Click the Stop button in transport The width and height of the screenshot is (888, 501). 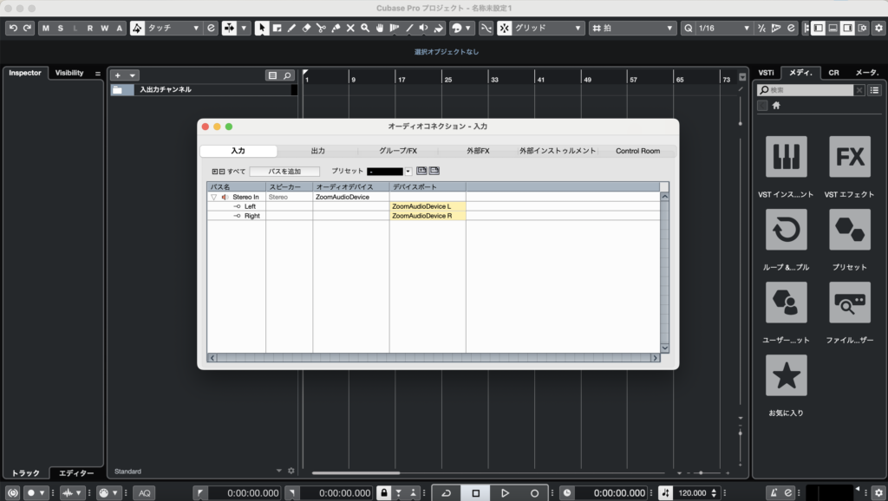[475, 492]
